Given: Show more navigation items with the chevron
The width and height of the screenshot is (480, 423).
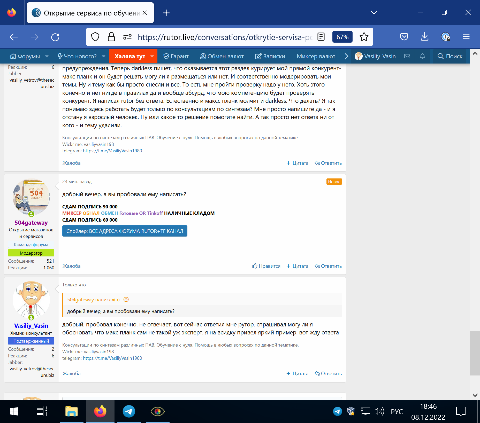Looking at the screenshot, I should (347, 56).
